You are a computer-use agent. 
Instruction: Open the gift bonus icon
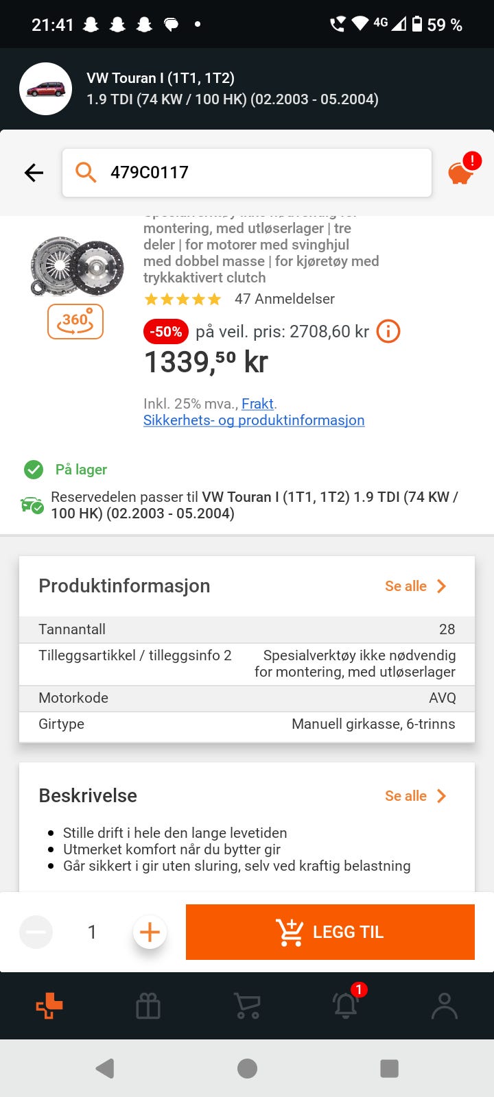148,1006
